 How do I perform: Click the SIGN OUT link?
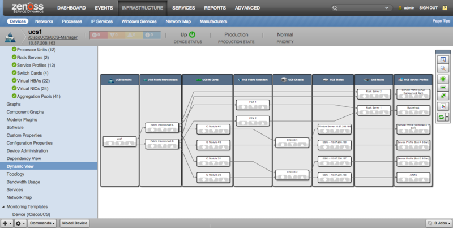pyautogui.click(x=428, y=8)
